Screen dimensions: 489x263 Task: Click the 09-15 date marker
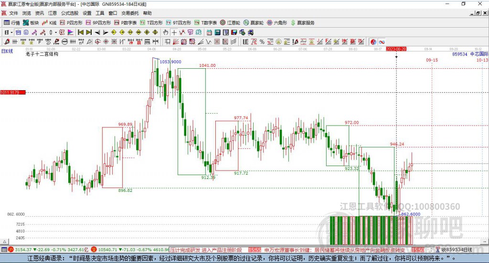point(432,60)
